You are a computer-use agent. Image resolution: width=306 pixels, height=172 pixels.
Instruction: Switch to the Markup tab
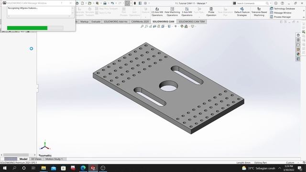(84, 21)
